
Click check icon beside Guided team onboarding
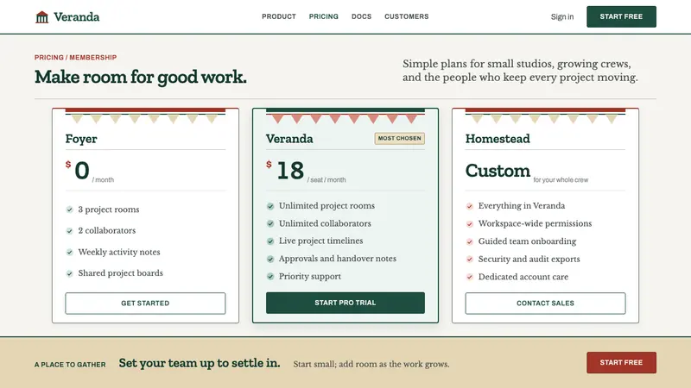pyautogui.click(x=470, y=241)
